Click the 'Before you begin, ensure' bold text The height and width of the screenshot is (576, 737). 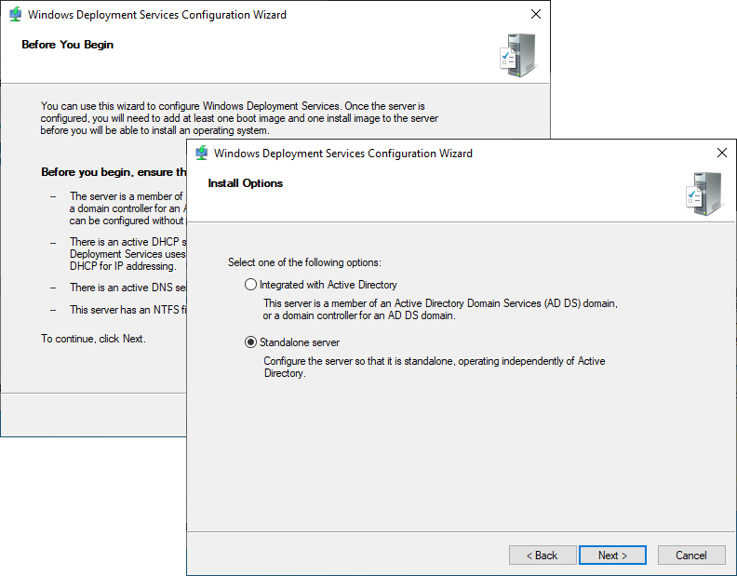click(x=114, y=172)
